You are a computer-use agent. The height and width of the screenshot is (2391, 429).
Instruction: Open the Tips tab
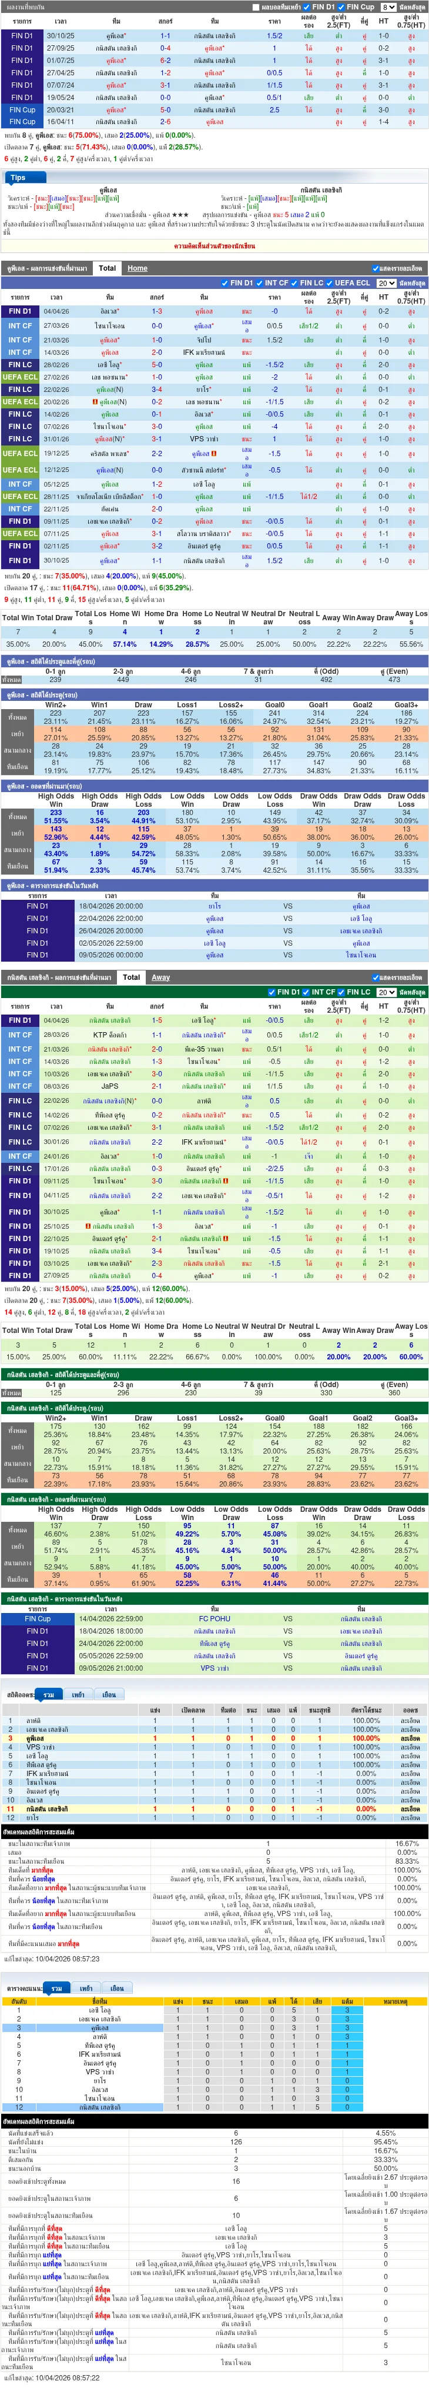click(18, 177)
